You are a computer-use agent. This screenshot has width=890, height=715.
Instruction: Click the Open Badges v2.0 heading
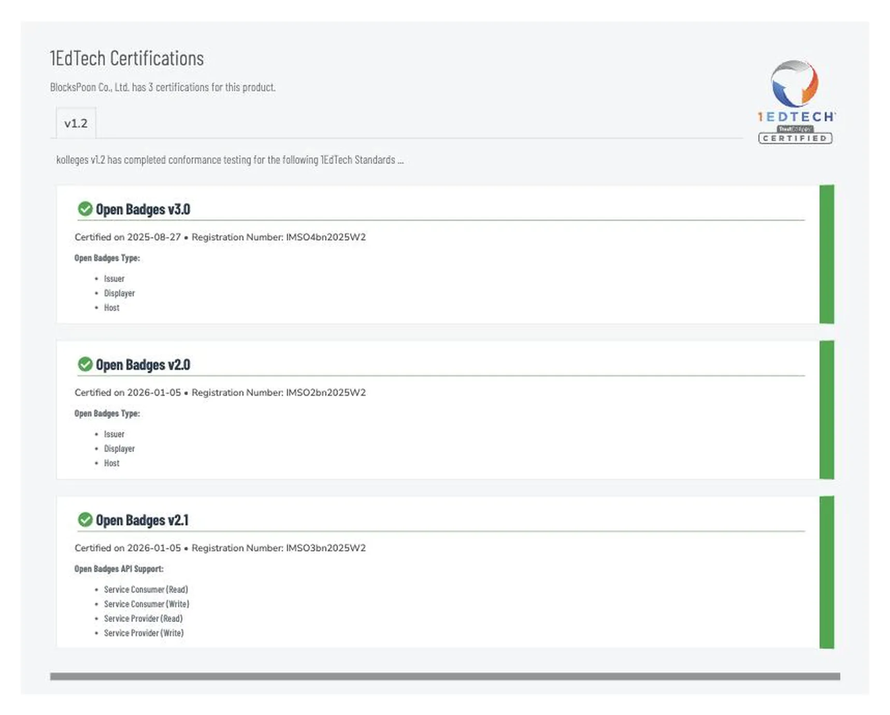[143, 365]
